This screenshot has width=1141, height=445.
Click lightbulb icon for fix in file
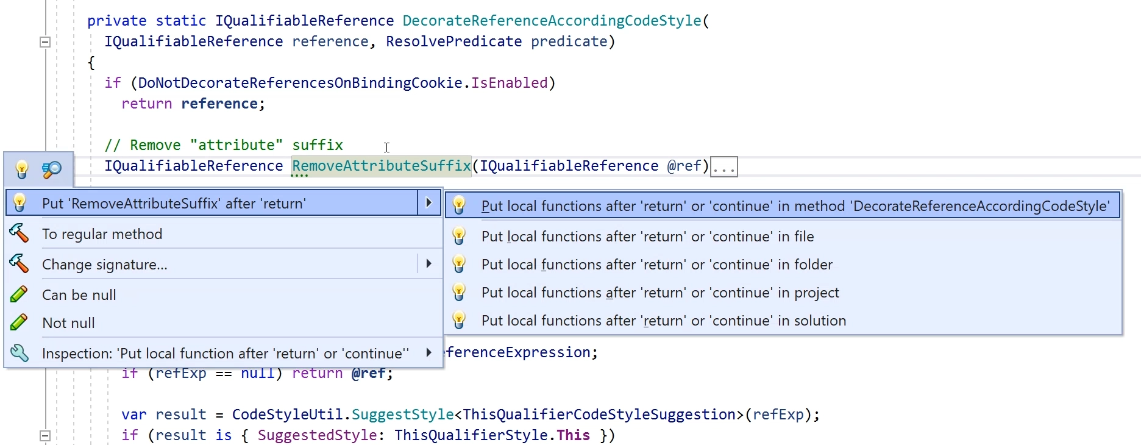tap(459, 237)
